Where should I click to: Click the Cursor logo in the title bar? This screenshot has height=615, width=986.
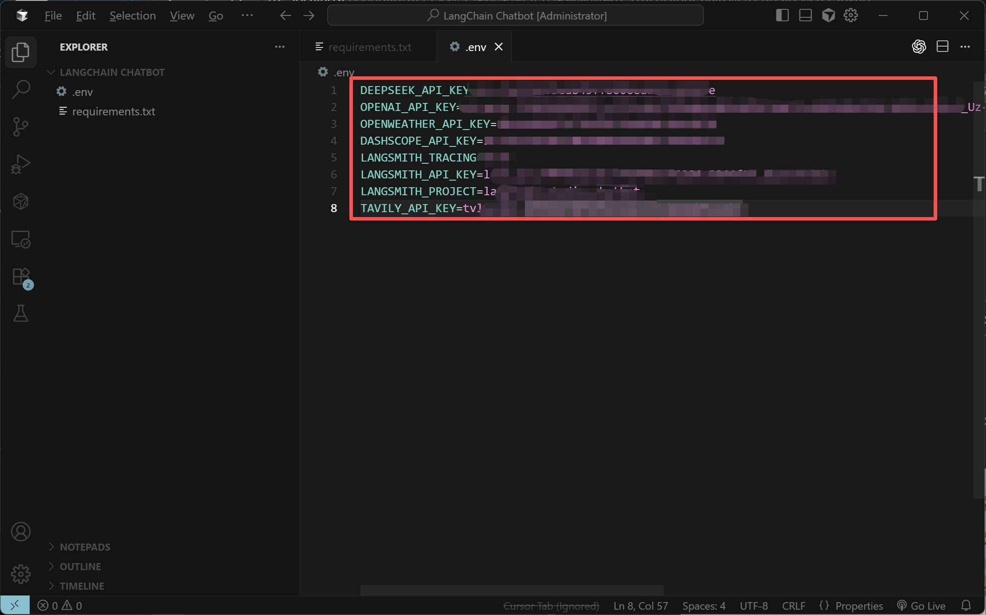coord(22,16)
